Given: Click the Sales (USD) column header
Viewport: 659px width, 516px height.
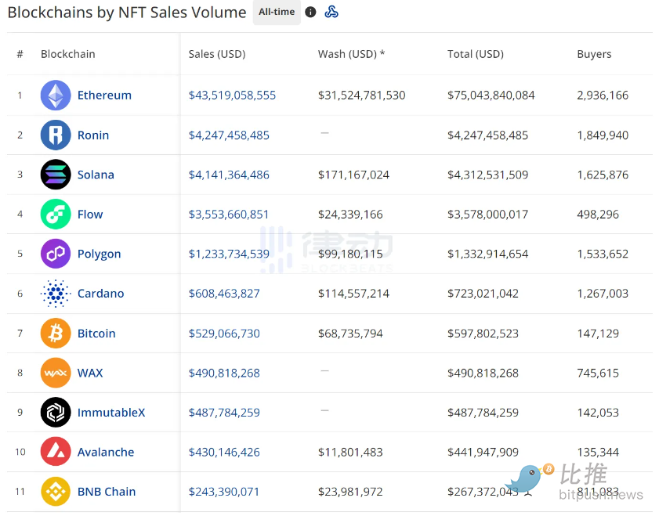Looking at the screenshot, I should [217, 54].
